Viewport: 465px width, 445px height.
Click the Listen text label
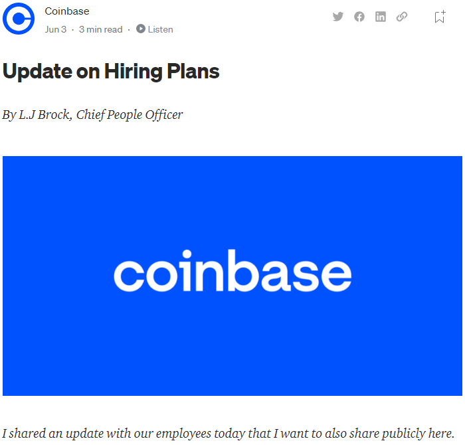tap(161, 29)
